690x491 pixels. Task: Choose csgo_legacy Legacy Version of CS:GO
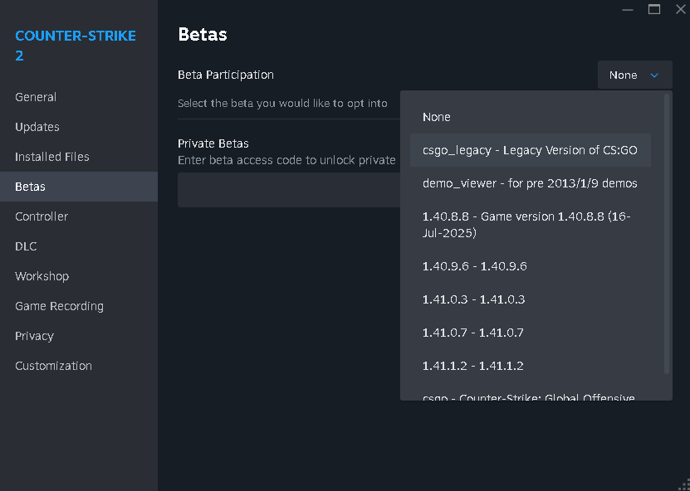click(531, 150)
